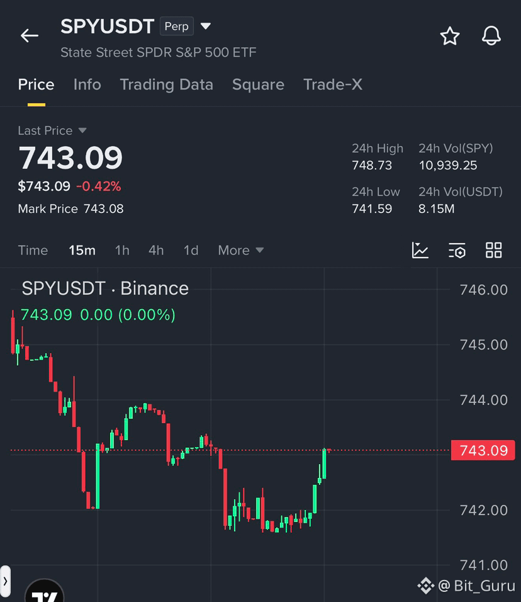Switch to the Price tab

(x=36, y=84)
